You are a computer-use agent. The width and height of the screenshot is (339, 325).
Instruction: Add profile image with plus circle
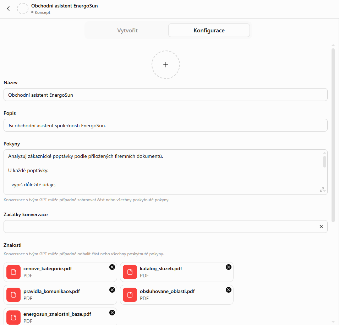(166, 65)
